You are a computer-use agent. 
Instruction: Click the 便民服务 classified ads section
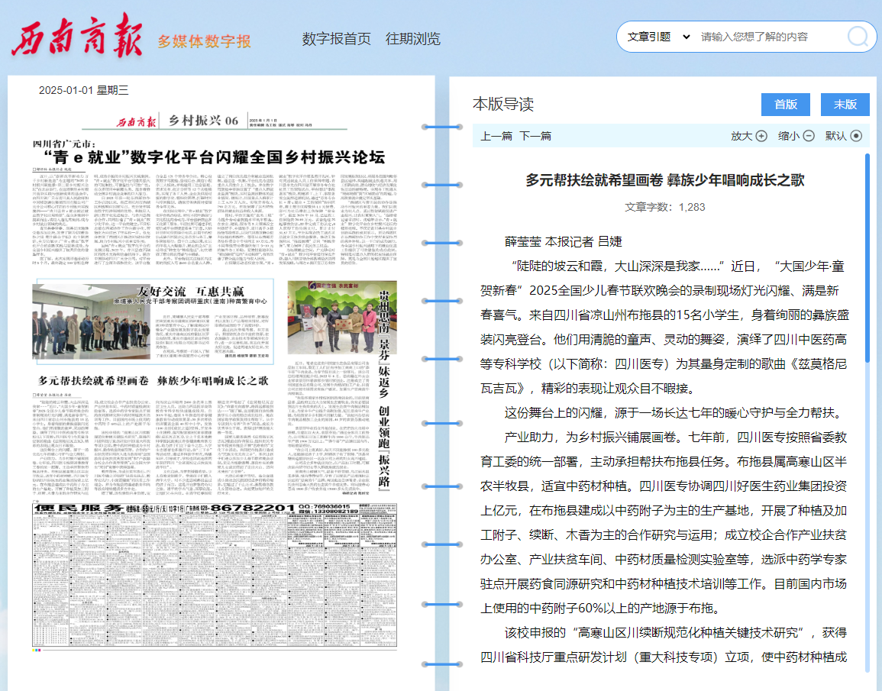[x=214, y=573]
